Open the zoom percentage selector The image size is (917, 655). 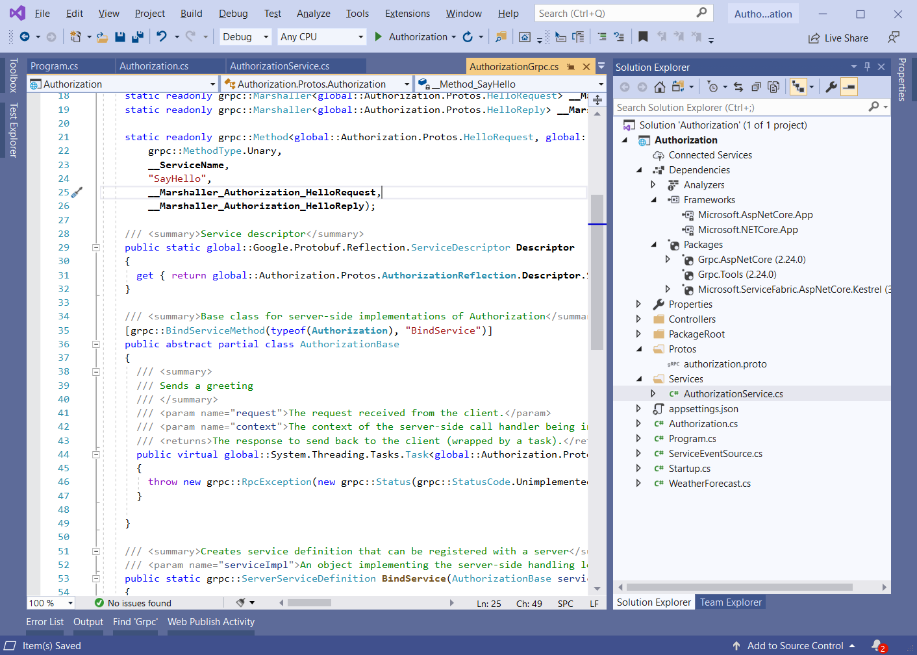click(x=50, y=602)
